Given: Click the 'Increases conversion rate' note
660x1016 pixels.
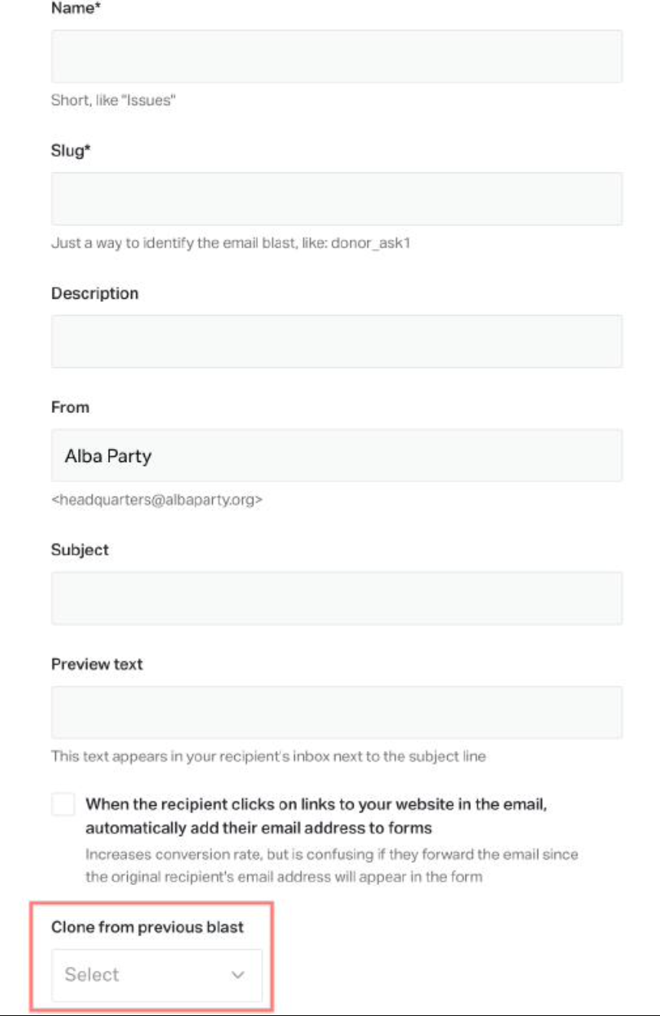Looking at the screenshot, I should pyautogui.click(x=331, y=865).
